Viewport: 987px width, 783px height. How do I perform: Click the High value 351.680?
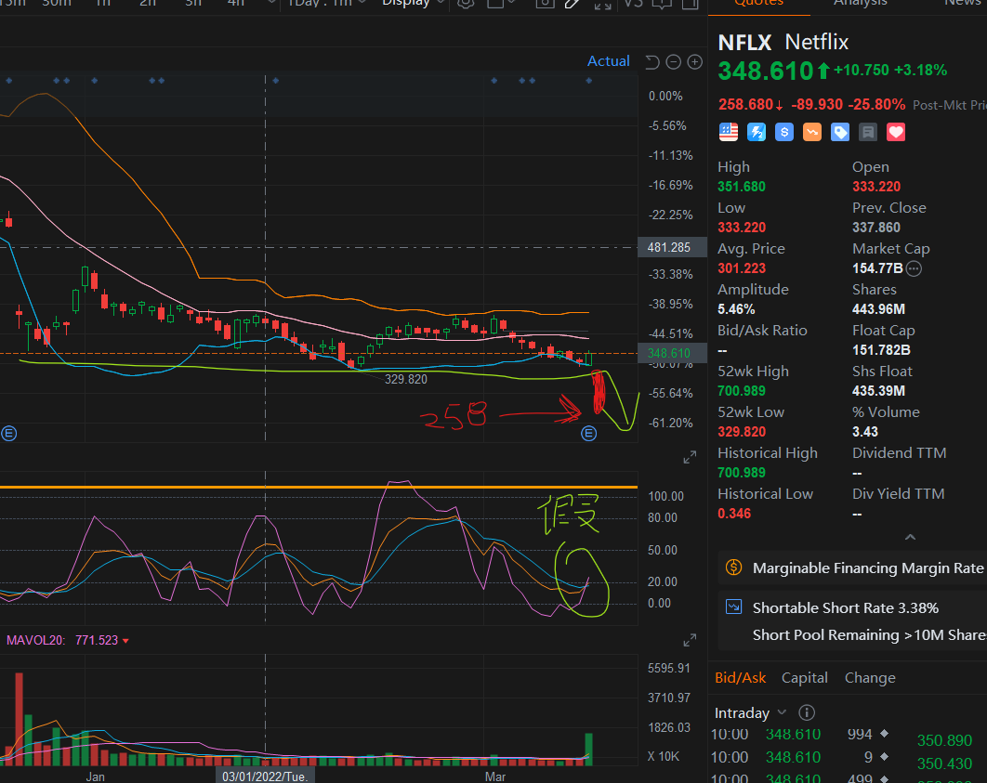[x=742, y=186]
